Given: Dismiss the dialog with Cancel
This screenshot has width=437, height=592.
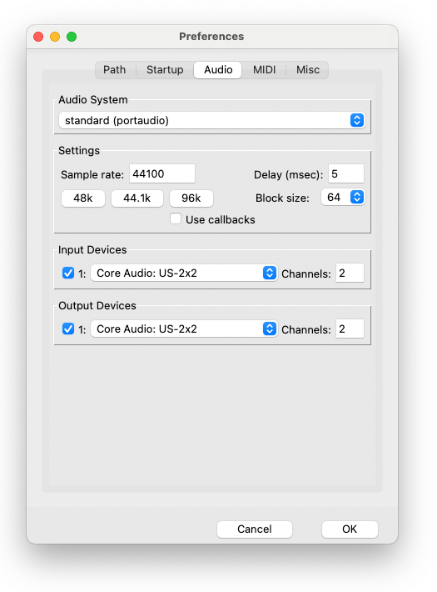Looking at the screenshot, I should 255,529.
